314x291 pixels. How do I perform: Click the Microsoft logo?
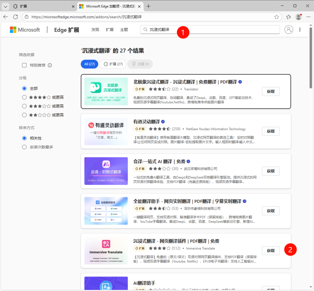pos(13,29)
